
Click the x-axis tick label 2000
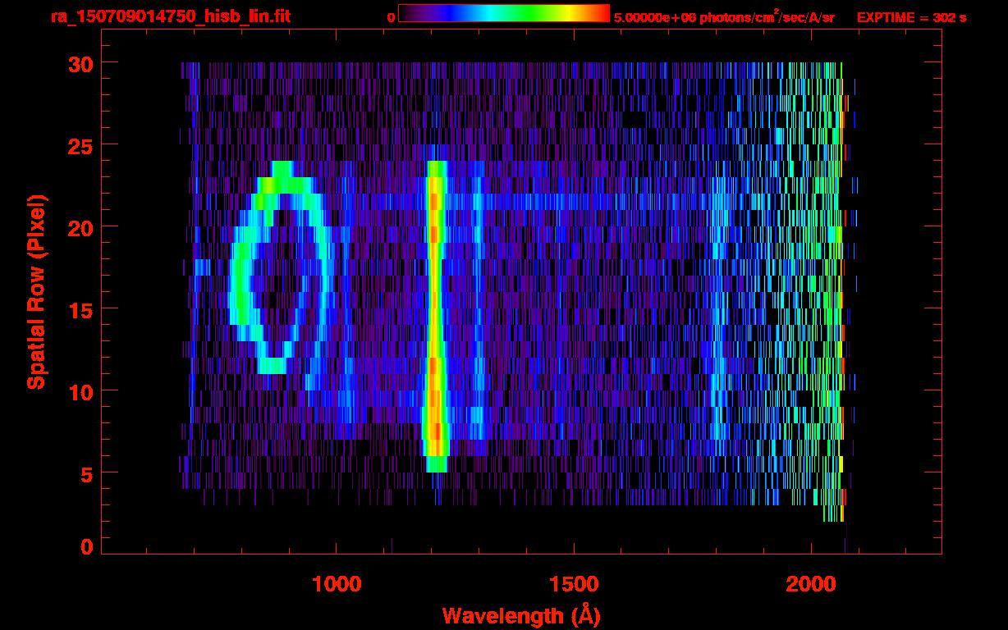click(x=811, y=584)
